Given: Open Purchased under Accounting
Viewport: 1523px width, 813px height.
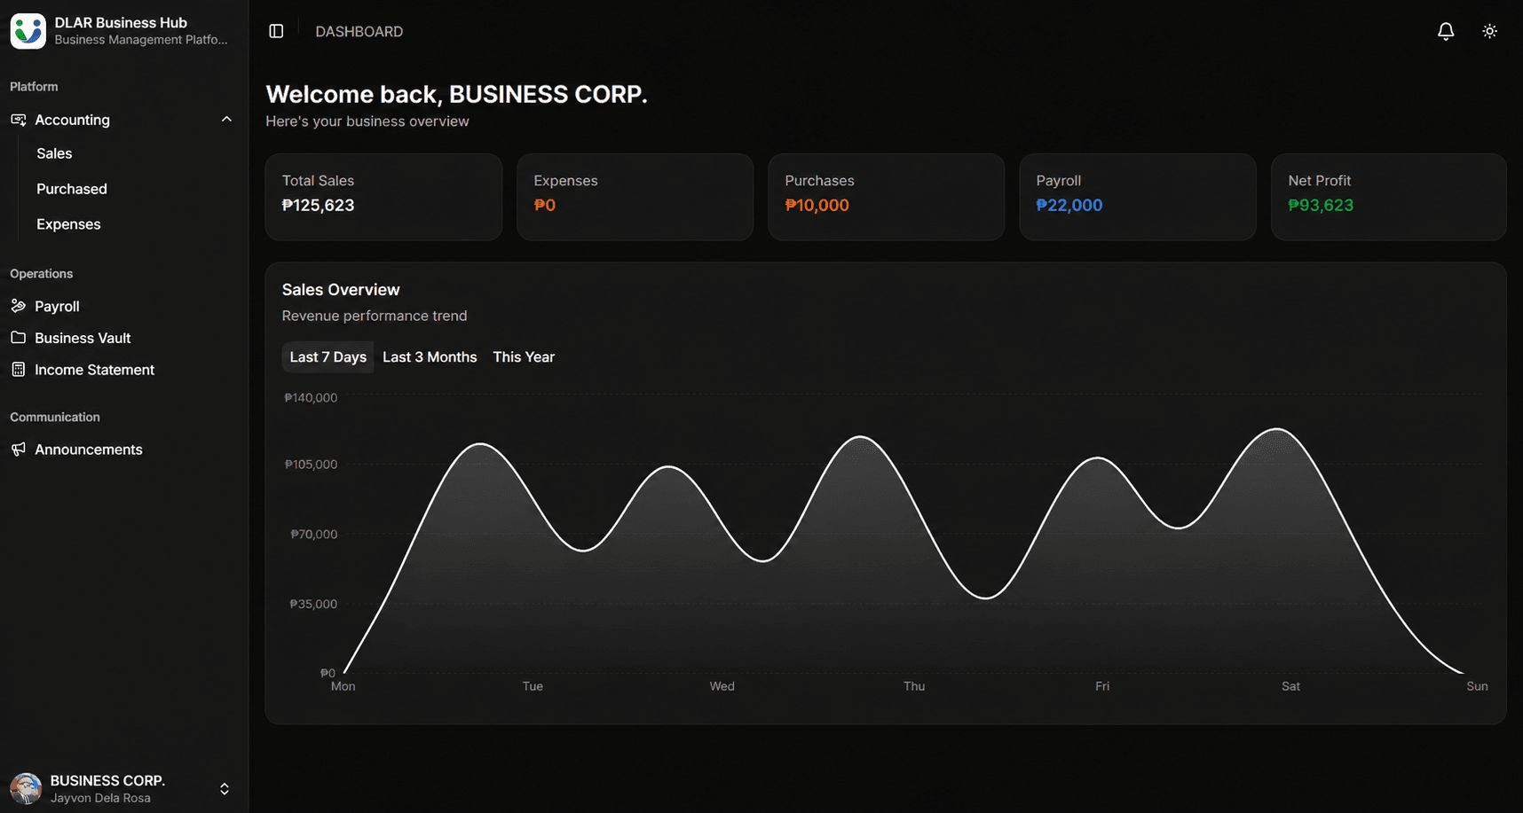Looking at the screenshot, I should click(72, 189).
